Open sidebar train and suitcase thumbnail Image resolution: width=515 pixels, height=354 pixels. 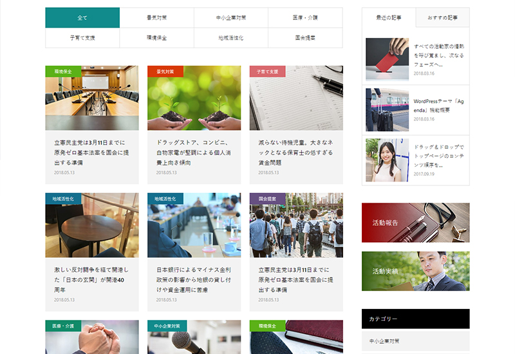coord(388,109)
